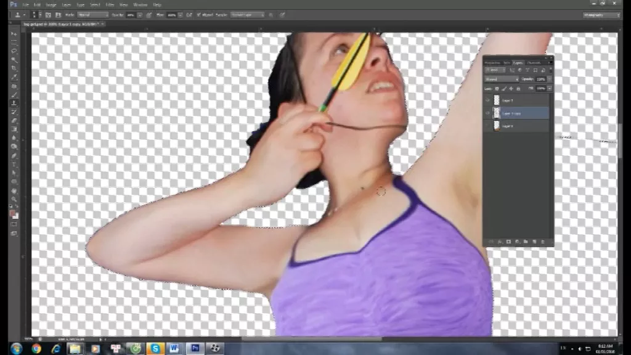Create new fill or adjustment layer

click(x=518, y=242)
